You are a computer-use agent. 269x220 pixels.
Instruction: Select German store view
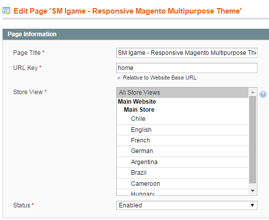(182, 151)
